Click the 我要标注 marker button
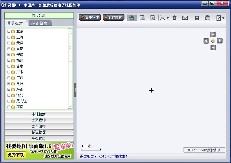Viewport: 231px width, 163px height. [90, 17]
